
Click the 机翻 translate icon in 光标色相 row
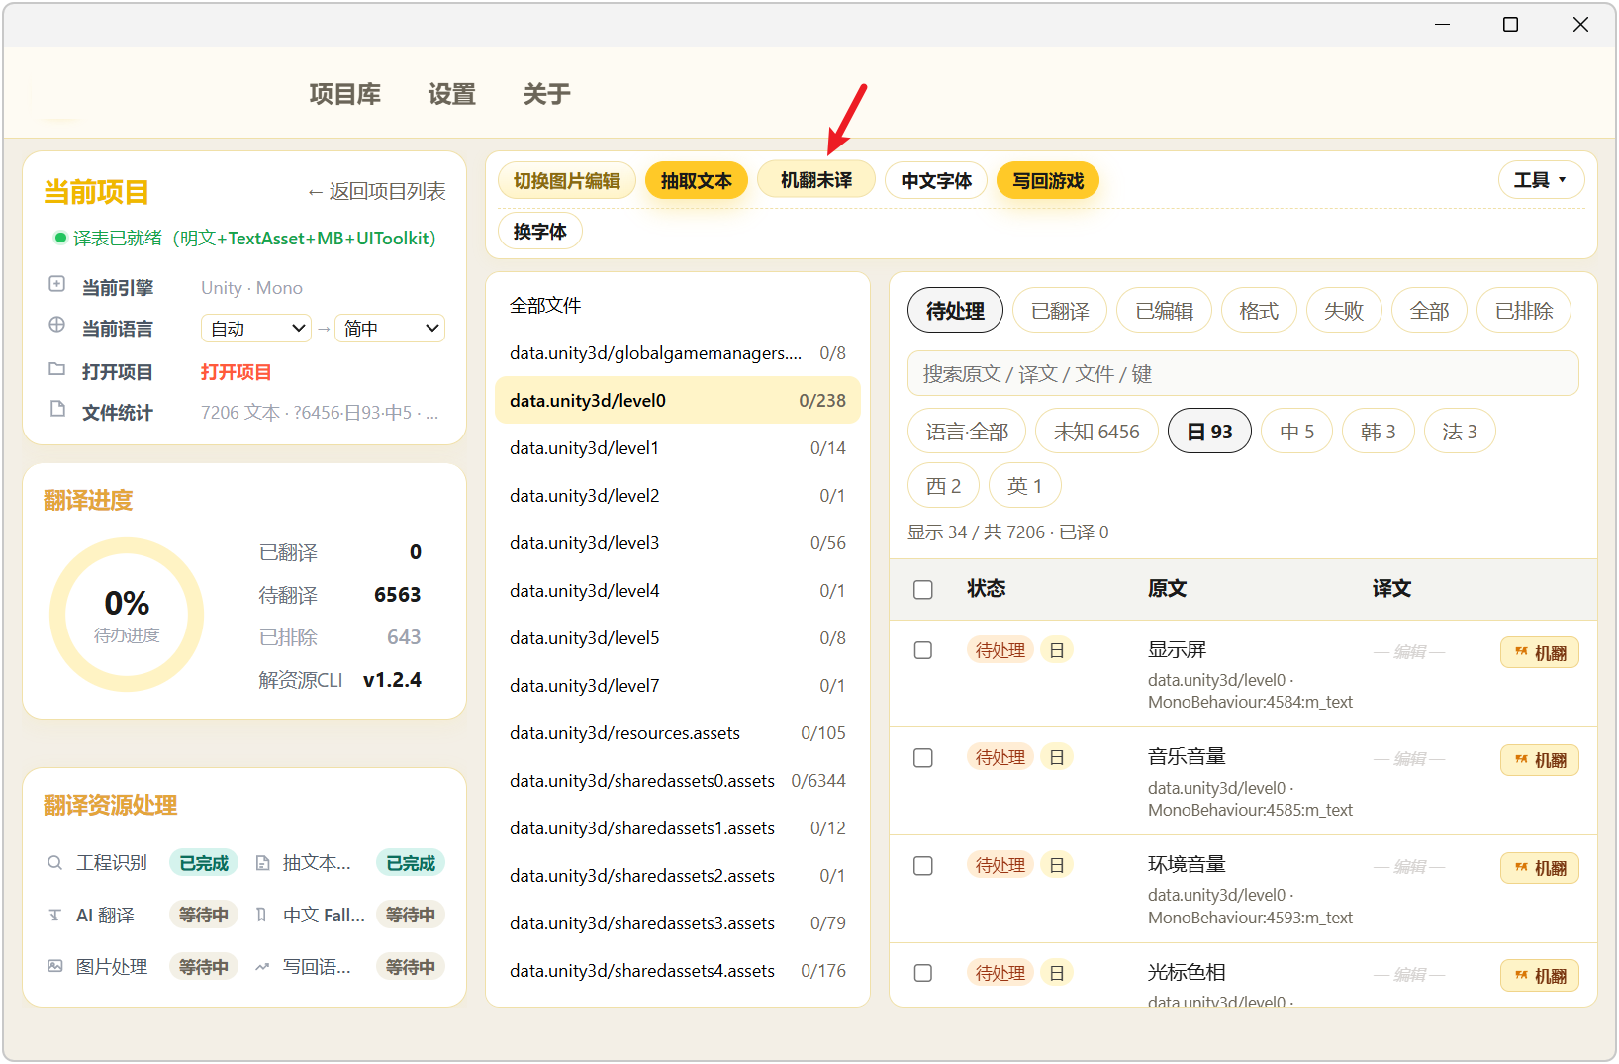click(x=1521, y=976)
